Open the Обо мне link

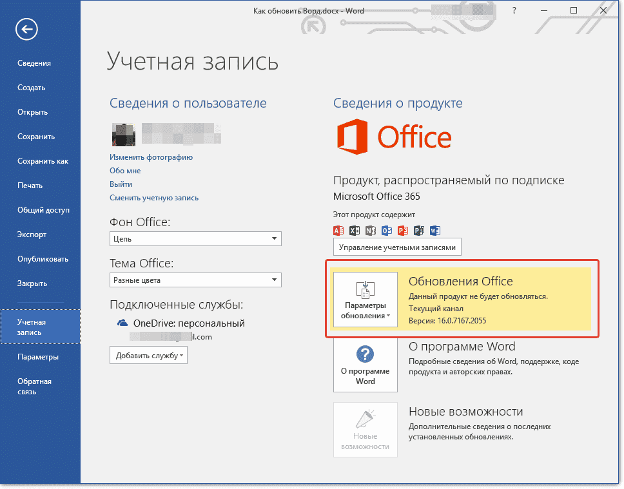125,171
